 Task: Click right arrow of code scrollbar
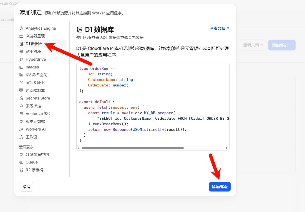click(227, 148)
